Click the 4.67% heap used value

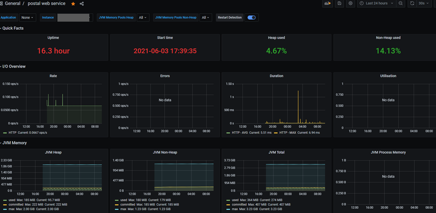276,51
